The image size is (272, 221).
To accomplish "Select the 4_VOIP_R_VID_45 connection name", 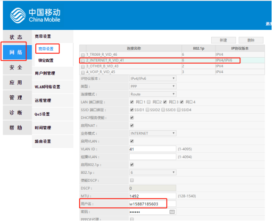I will (101, 72).
